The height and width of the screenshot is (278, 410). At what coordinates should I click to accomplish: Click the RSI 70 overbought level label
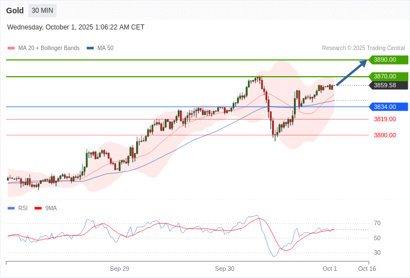pos(377,223)
